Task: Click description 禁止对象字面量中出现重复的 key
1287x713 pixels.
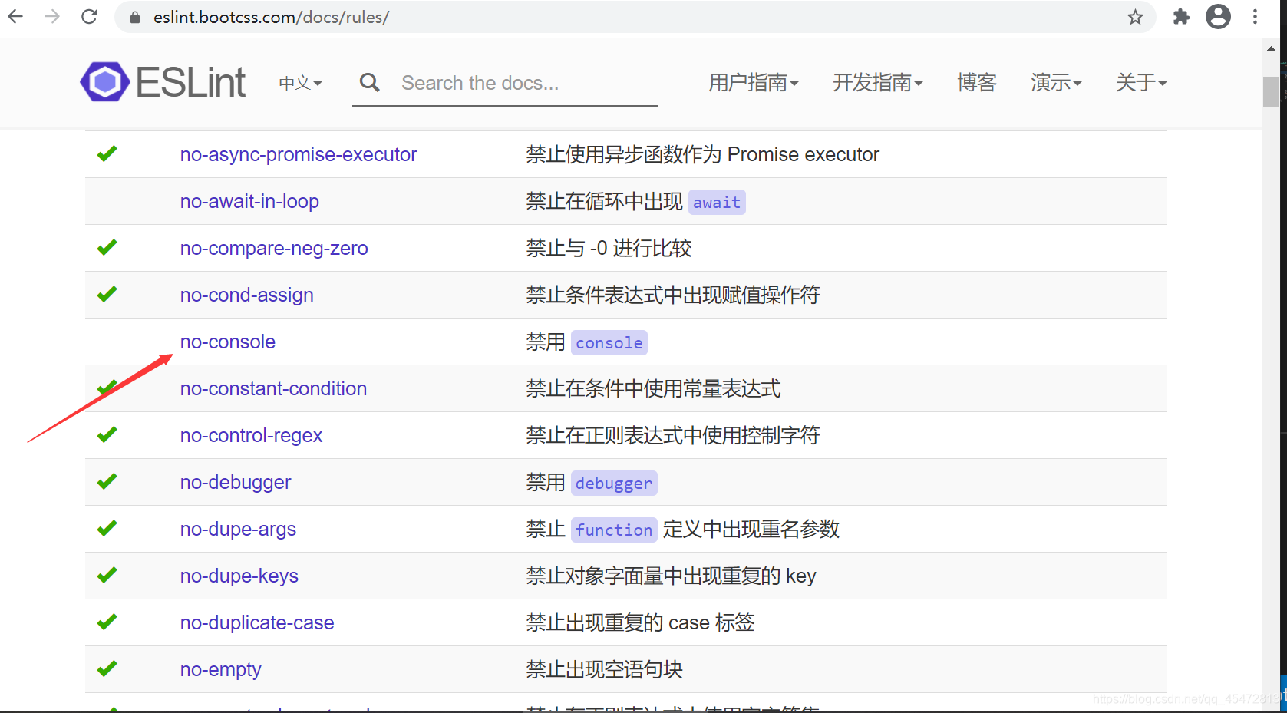Action: (x=671, y=576)
